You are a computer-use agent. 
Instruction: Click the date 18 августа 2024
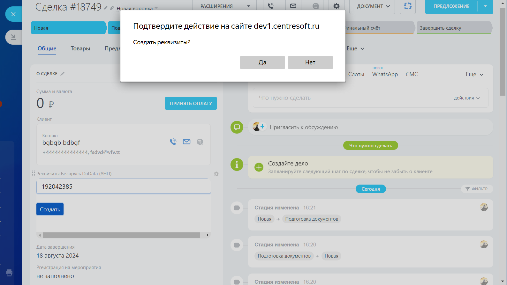[57, 256]
